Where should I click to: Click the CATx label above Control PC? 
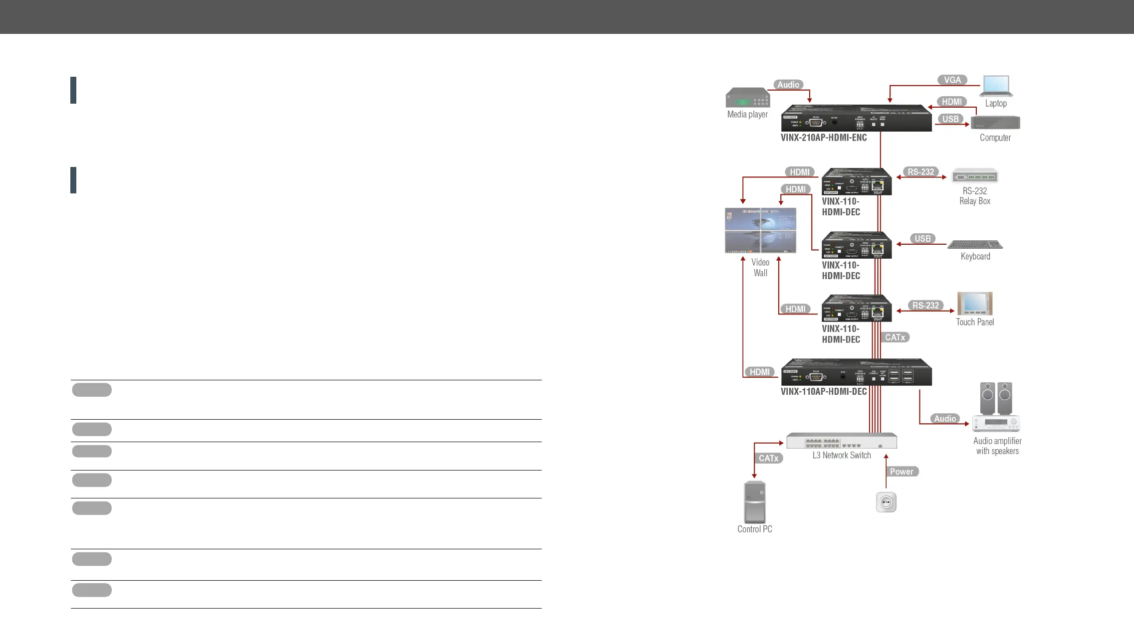(x=768, y=458)
